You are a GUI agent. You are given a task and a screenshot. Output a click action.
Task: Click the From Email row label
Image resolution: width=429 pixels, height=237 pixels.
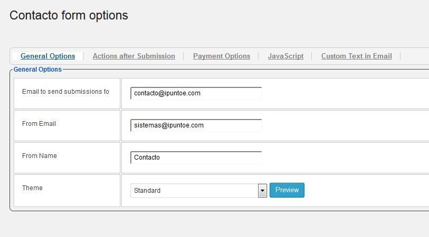39,124
